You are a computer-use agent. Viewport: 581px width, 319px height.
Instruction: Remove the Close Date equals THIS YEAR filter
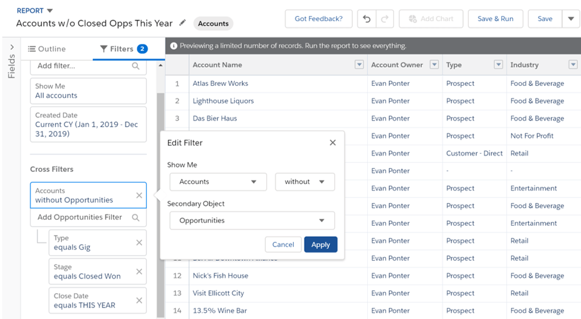click(139, 301)
